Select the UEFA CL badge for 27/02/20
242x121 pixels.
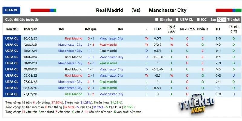11,94
